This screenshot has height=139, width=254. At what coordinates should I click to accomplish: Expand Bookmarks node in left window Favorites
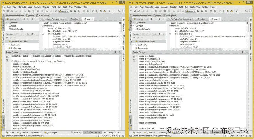tap(6, 45)
